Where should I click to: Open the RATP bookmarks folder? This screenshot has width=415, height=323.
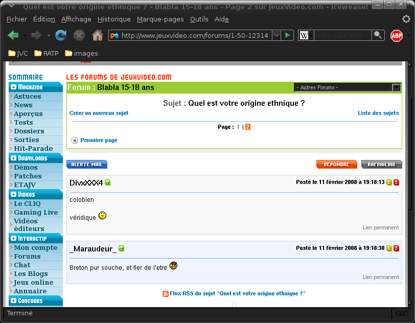(47, 54)
